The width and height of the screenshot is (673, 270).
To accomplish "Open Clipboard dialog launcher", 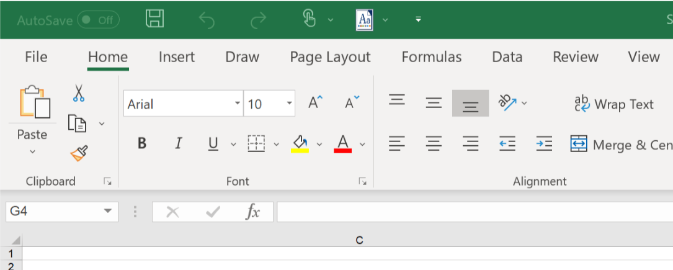I will (107, 182).
